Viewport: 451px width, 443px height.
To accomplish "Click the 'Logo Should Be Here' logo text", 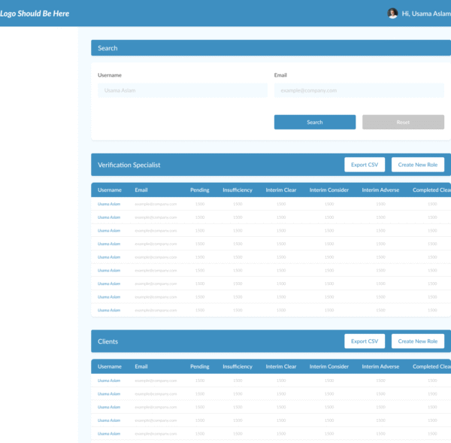I will 35,14.
